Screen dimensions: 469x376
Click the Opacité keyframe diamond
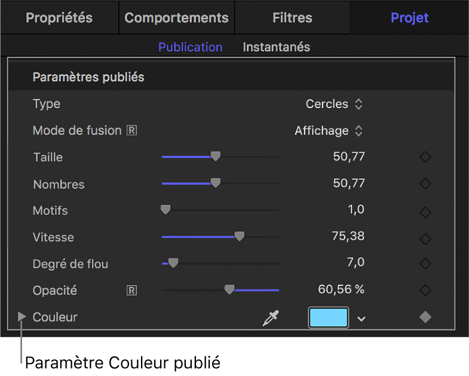[425, 291]
